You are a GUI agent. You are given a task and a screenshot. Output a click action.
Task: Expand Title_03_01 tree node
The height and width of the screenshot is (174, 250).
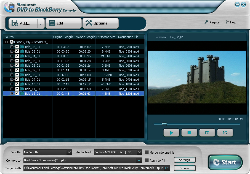(12, 51)
